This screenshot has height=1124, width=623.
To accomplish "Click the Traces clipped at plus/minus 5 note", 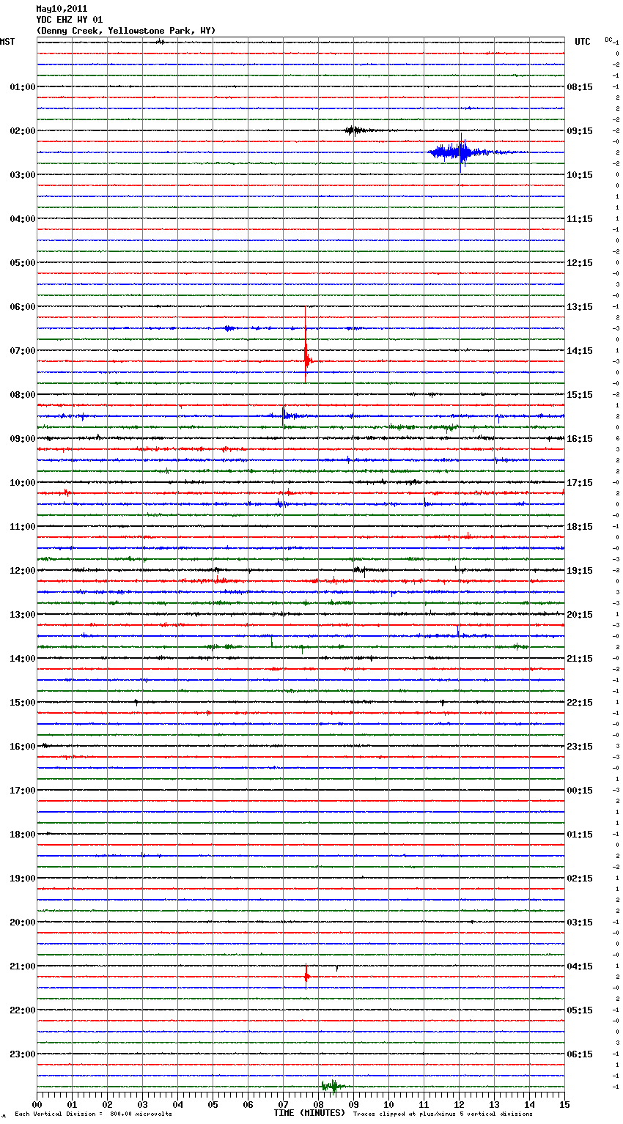I will tap(443, 1114).
